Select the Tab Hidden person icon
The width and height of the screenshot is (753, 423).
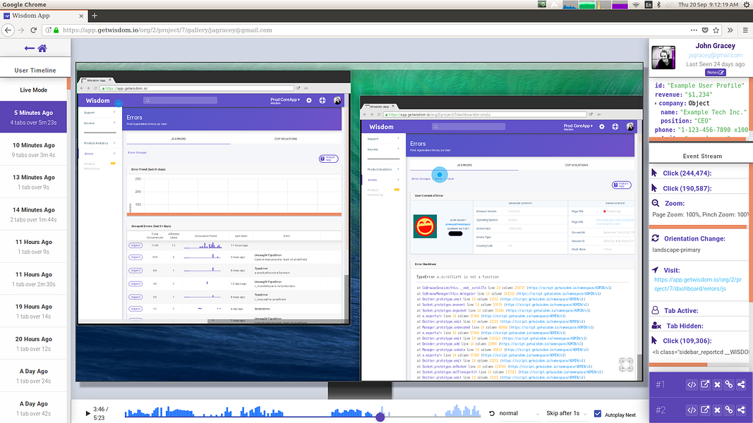pyautogui.click(x=656, y=326)
